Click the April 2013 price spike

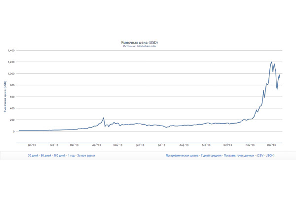104,118
